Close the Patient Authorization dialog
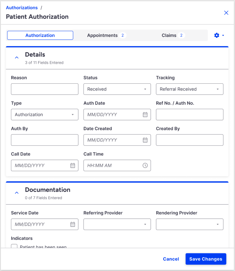The image size is (235, 271). click(x=226, y=13)
